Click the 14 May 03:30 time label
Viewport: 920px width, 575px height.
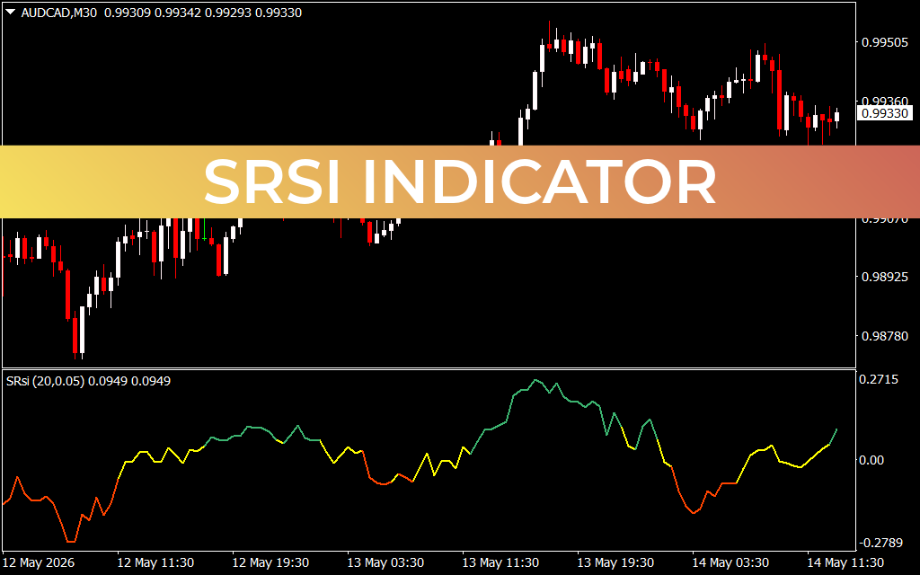tap(730, 562)
